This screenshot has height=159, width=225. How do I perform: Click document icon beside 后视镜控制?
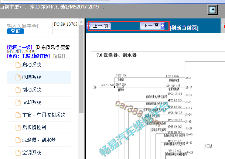click(x=18, y=128)
